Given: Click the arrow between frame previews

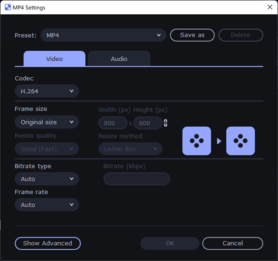Looking at the screenshot, I should tap(219, 141).
